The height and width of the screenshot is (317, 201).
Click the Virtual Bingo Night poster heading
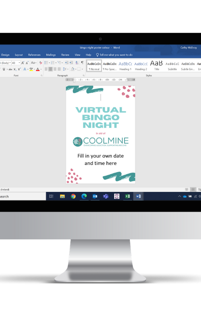coord(100,117)
